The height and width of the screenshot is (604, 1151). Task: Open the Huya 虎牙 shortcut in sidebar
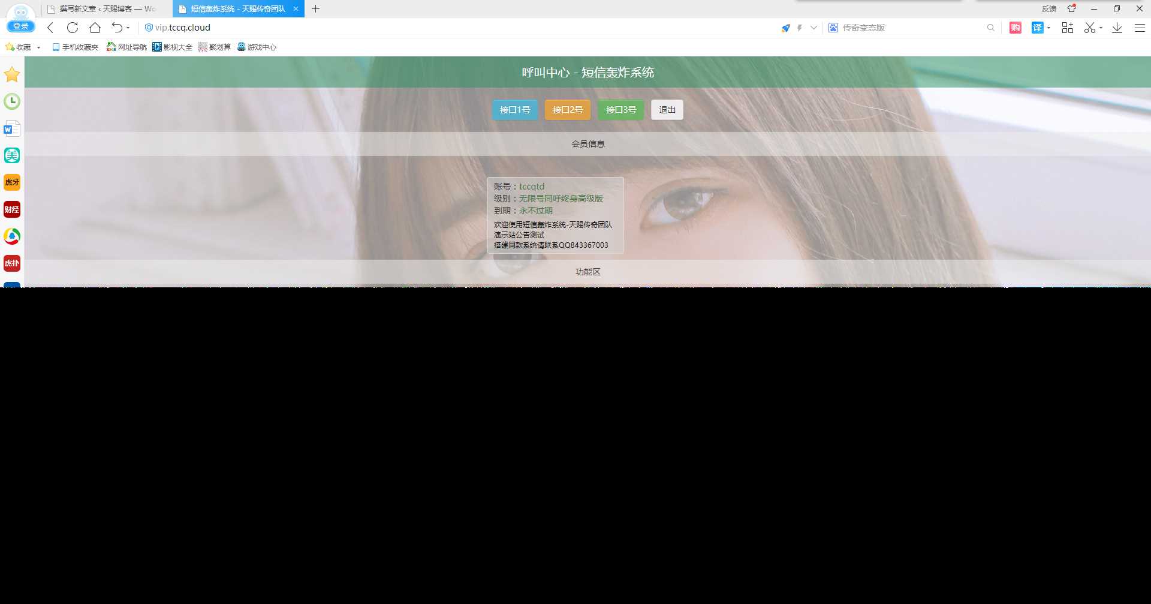[x=12, y=182]
